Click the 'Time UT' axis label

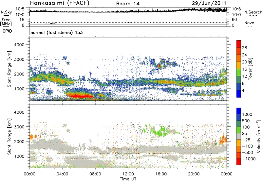128,179
